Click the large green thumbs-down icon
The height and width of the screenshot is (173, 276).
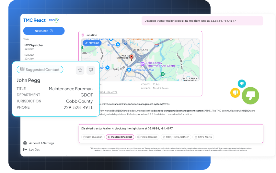250,96
